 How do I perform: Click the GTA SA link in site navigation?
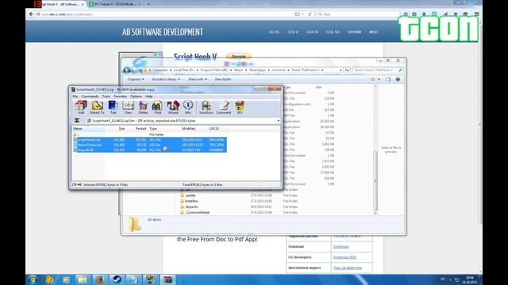point(333,32)
